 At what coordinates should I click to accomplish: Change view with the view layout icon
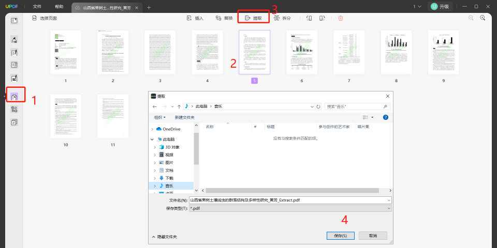(x=366, y=117)
